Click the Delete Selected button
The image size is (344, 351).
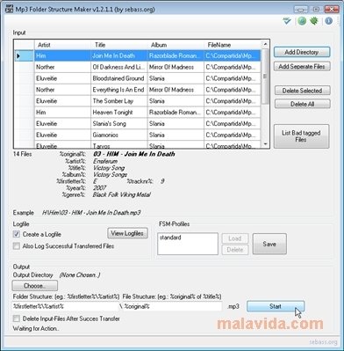pos(302,91)
